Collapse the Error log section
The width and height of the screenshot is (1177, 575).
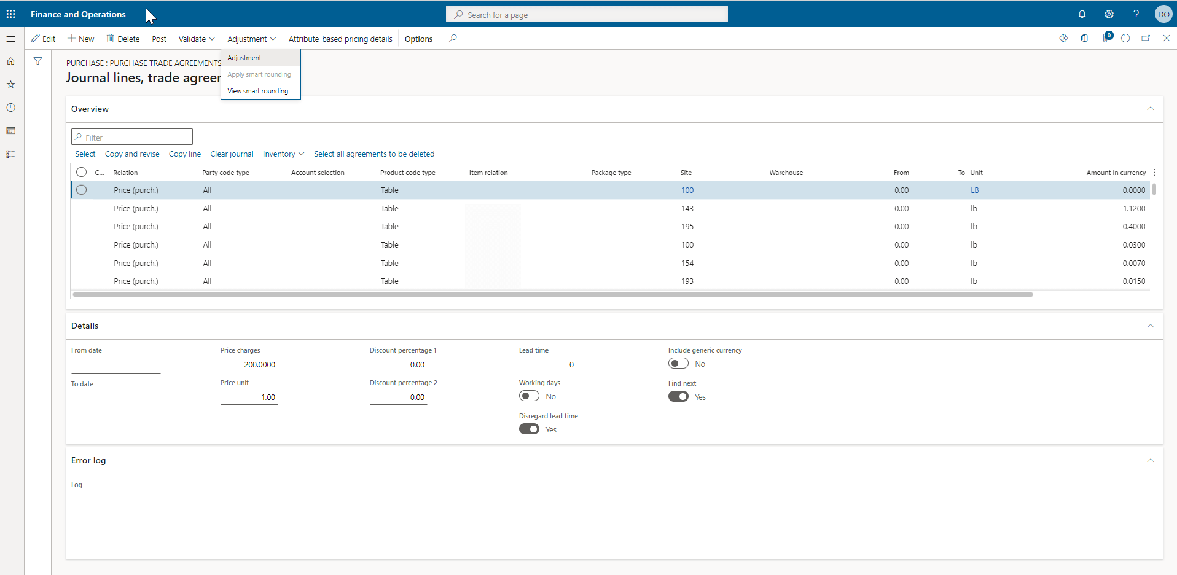(x=1150, y=460)
